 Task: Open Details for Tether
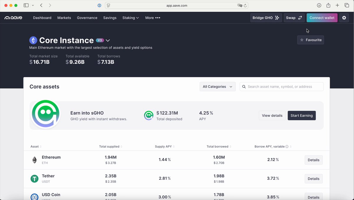coord(314,179)
